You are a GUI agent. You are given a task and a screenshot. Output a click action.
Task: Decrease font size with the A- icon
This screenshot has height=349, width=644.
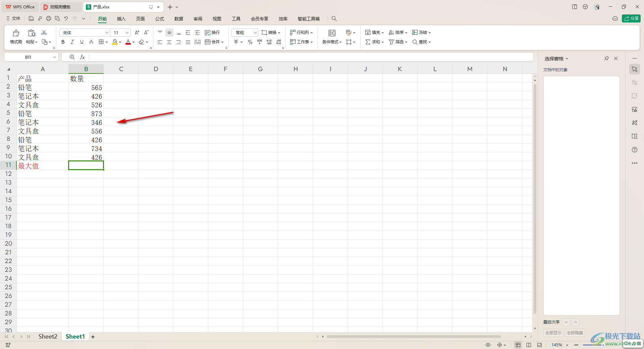146,33
